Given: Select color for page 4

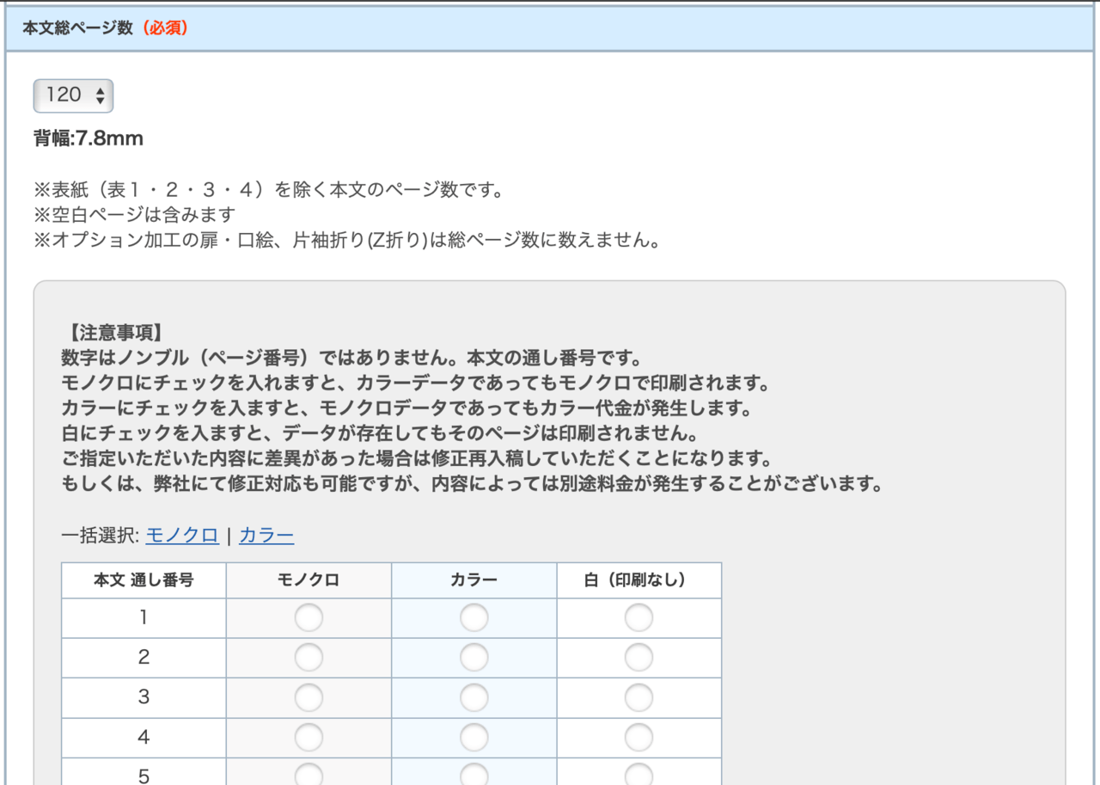Looking at the screenshot, I should pos(474,736).
